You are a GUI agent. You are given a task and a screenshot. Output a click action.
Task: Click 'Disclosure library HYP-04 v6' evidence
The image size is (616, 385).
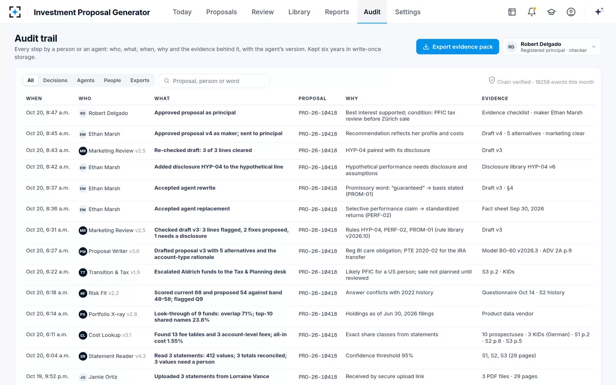click(518, 167)
